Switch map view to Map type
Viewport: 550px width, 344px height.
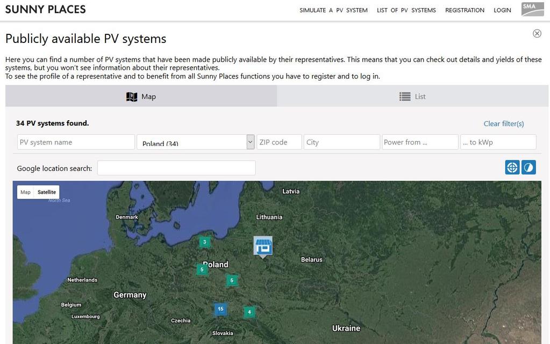tap(25, 192)
